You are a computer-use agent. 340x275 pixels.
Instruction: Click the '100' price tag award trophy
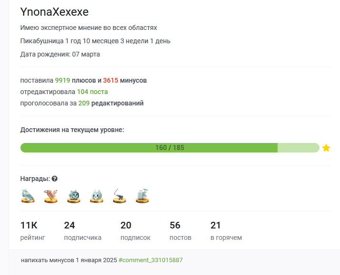coord(50,196)
